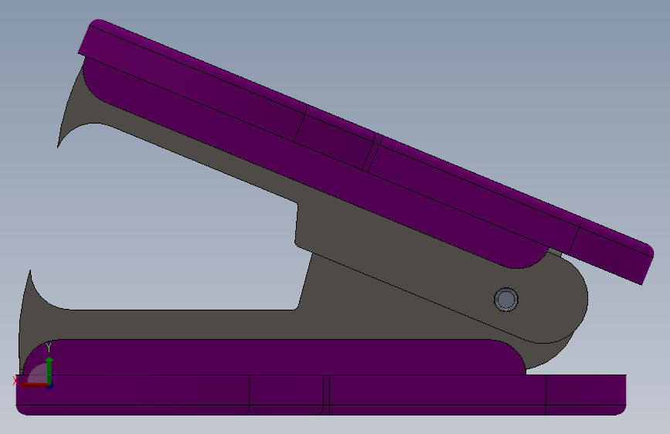Click the red X axis arrow of the triad
670x434 pixels.
click(33, 385)
